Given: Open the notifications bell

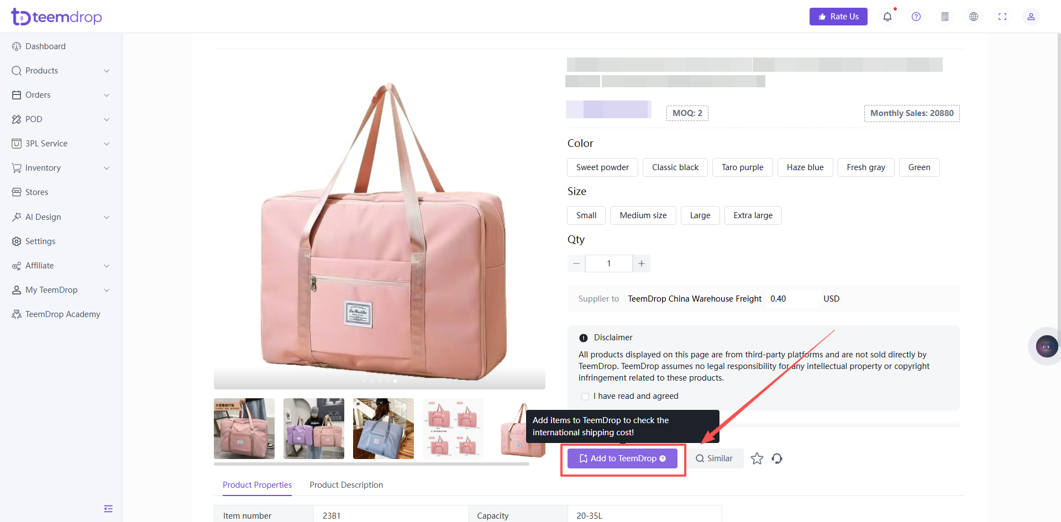Looking at the screenshot, I should (x=887, y=17).
